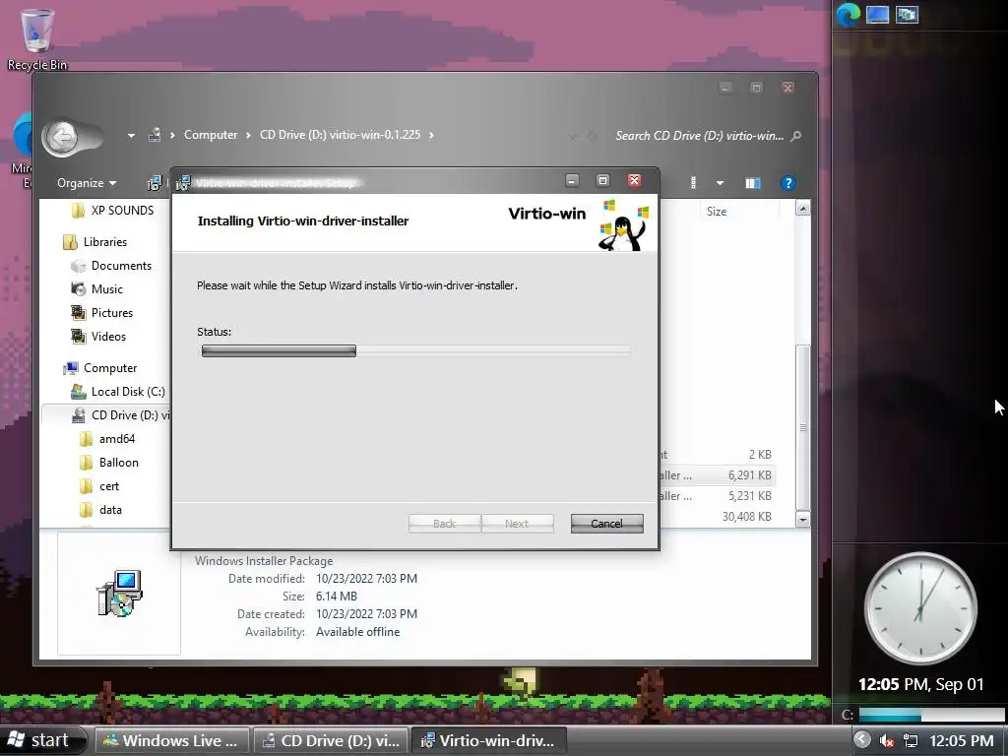This screenshot has height=756, width=1008.
Task: Select the 2 KB file row
Action: 717,455
